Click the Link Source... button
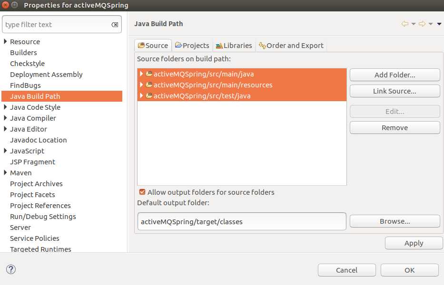Image resolution: width=444 pixels, height=285 pixels. click(395, 91)
